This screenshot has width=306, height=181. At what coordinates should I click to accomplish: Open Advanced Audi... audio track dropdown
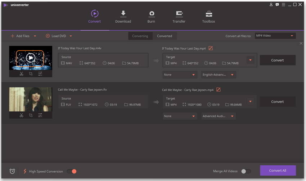[x=219, y=116]
